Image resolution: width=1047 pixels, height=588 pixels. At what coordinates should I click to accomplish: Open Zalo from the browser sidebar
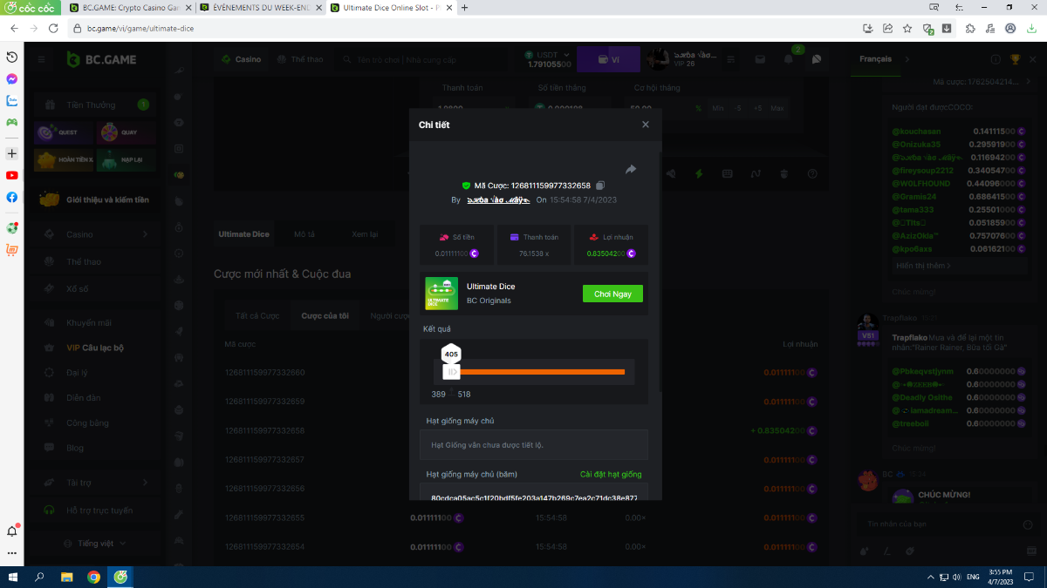(x=12, y=100)
